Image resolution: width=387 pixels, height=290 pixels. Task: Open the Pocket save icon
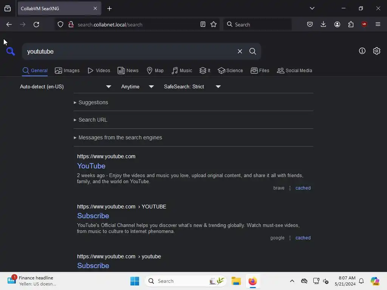310,24
